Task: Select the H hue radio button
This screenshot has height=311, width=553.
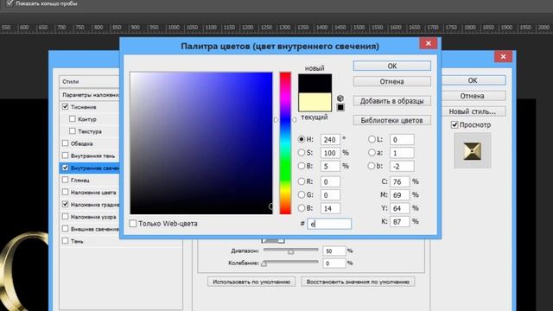Action: pos(302,139)
